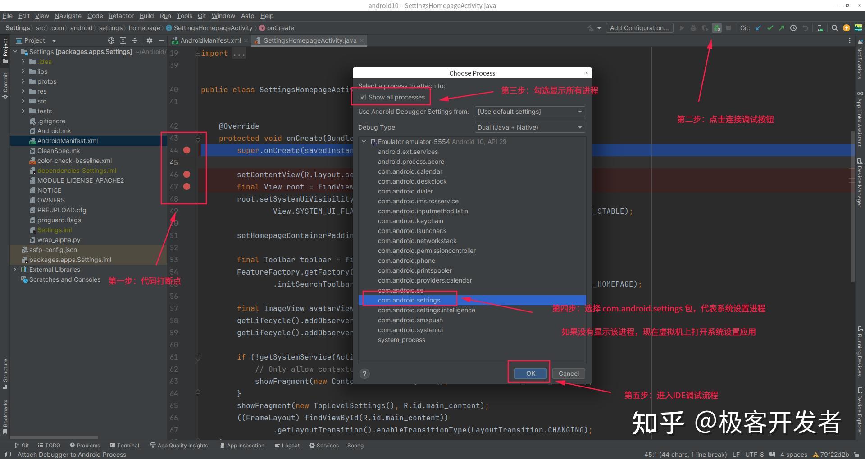Open the Debug Type dropdown
The width and height of the screenshot is (865, 459).
(530, 127)
